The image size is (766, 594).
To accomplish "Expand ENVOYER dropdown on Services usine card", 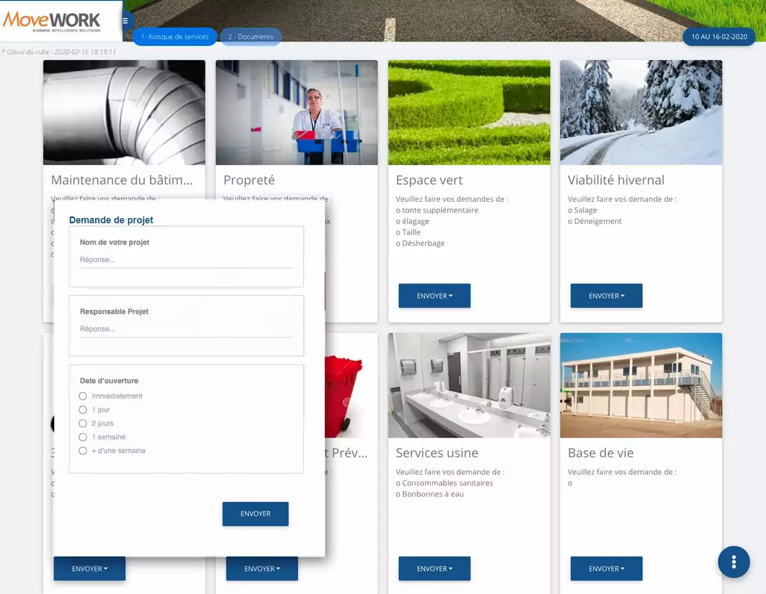I will coord(434,568).
